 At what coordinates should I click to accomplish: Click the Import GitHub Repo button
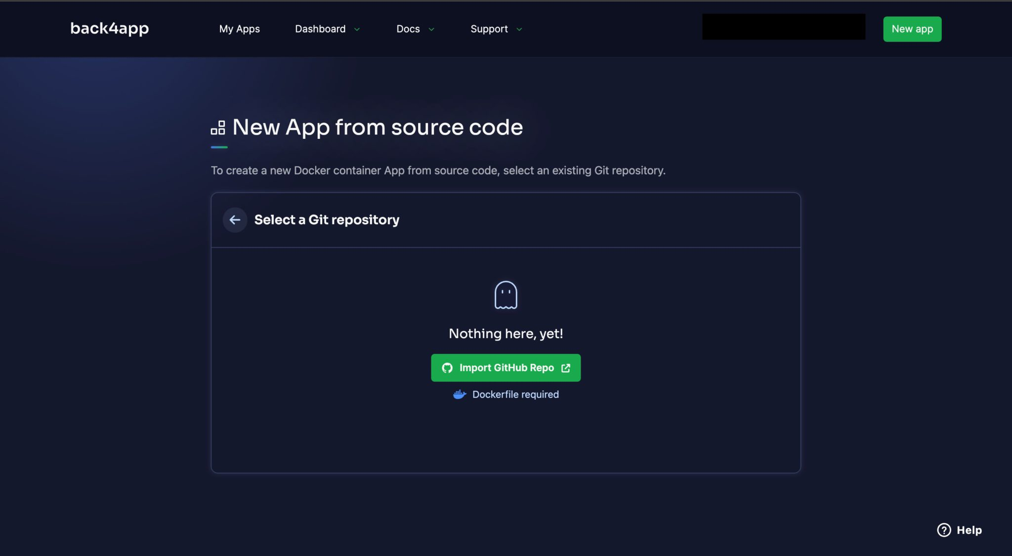click(505, 368)
